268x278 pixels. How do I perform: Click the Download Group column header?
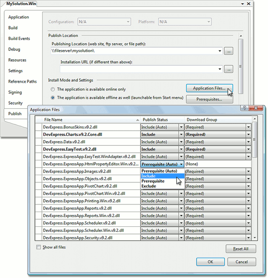218,120
